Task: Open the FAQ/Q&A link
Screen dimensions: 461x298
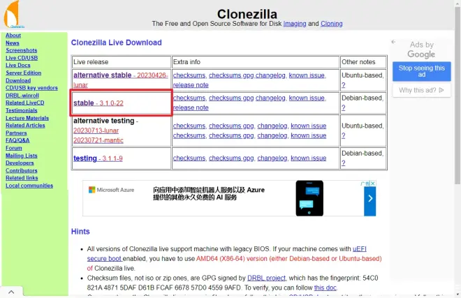Action: (17, 140)
